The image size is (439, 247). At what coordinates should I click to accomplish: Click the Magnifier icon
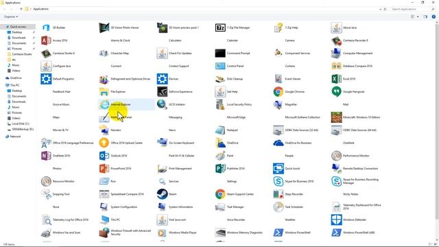point(278,104)
